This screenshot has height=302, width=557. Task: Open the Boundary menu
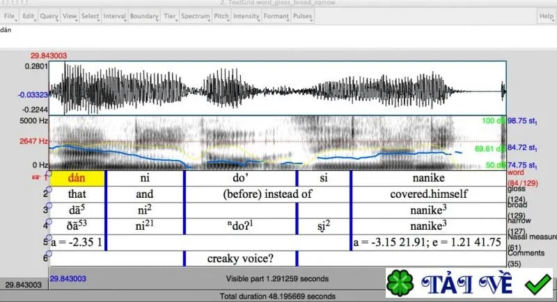[x=144, y=16]
